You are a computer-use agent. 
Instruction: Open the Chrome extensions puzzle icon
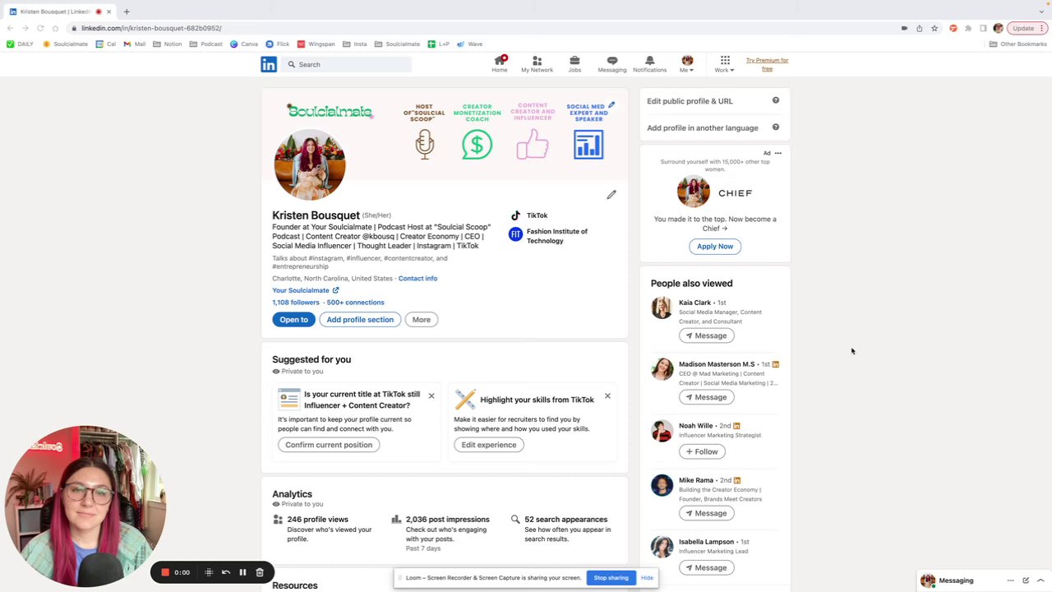pos(968,28)
